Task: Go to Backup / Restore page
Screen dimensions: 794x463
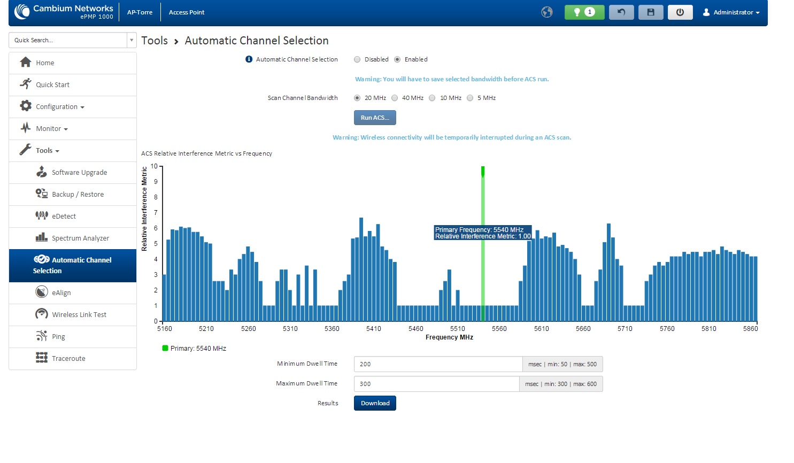Action: [73, 195]
